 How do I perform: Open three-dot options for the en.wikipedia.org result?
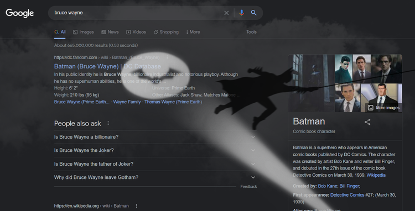136,205
